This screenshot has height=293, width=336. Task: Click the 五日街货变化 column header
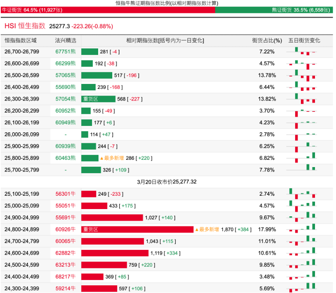coord(304,40)
